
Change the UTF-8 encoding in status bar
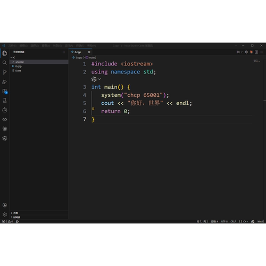225,221
